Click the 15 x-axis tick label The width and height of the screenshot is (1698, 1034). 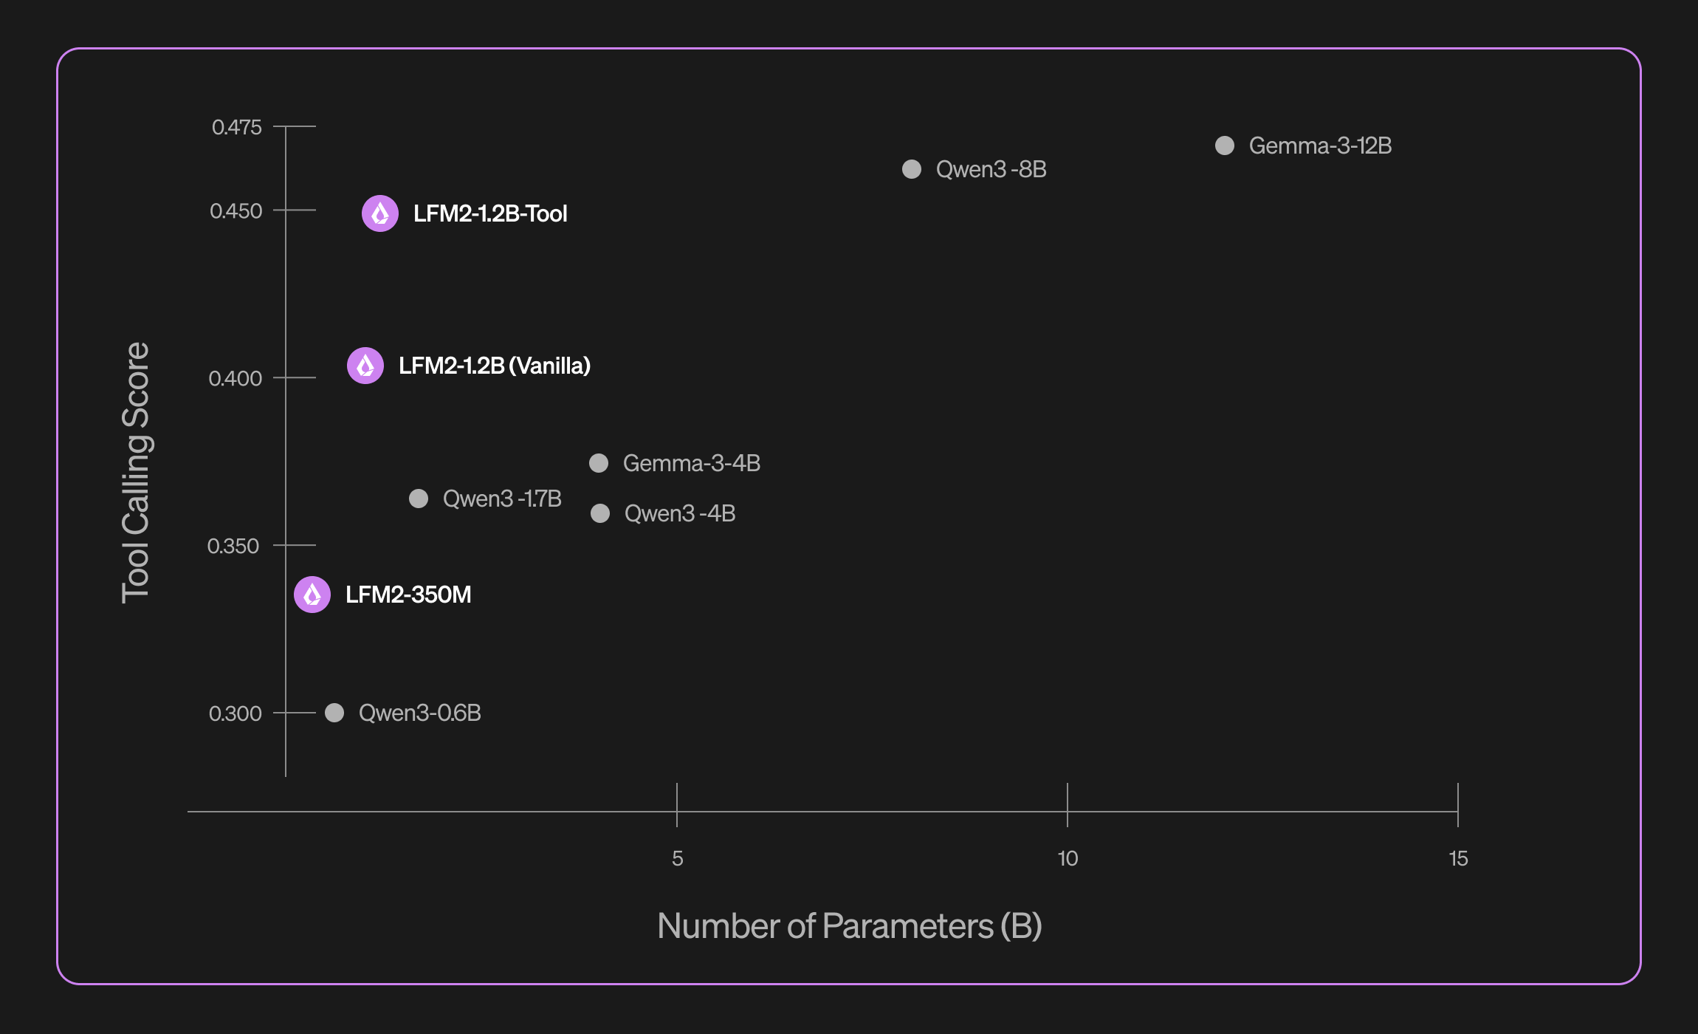point(1458,858)
